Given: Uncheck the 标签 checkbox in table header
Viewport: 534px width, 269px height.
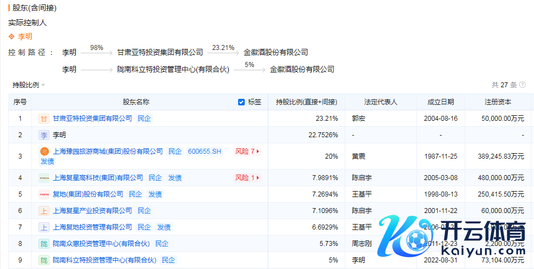Looking at the screenshot, I should 241,102.
